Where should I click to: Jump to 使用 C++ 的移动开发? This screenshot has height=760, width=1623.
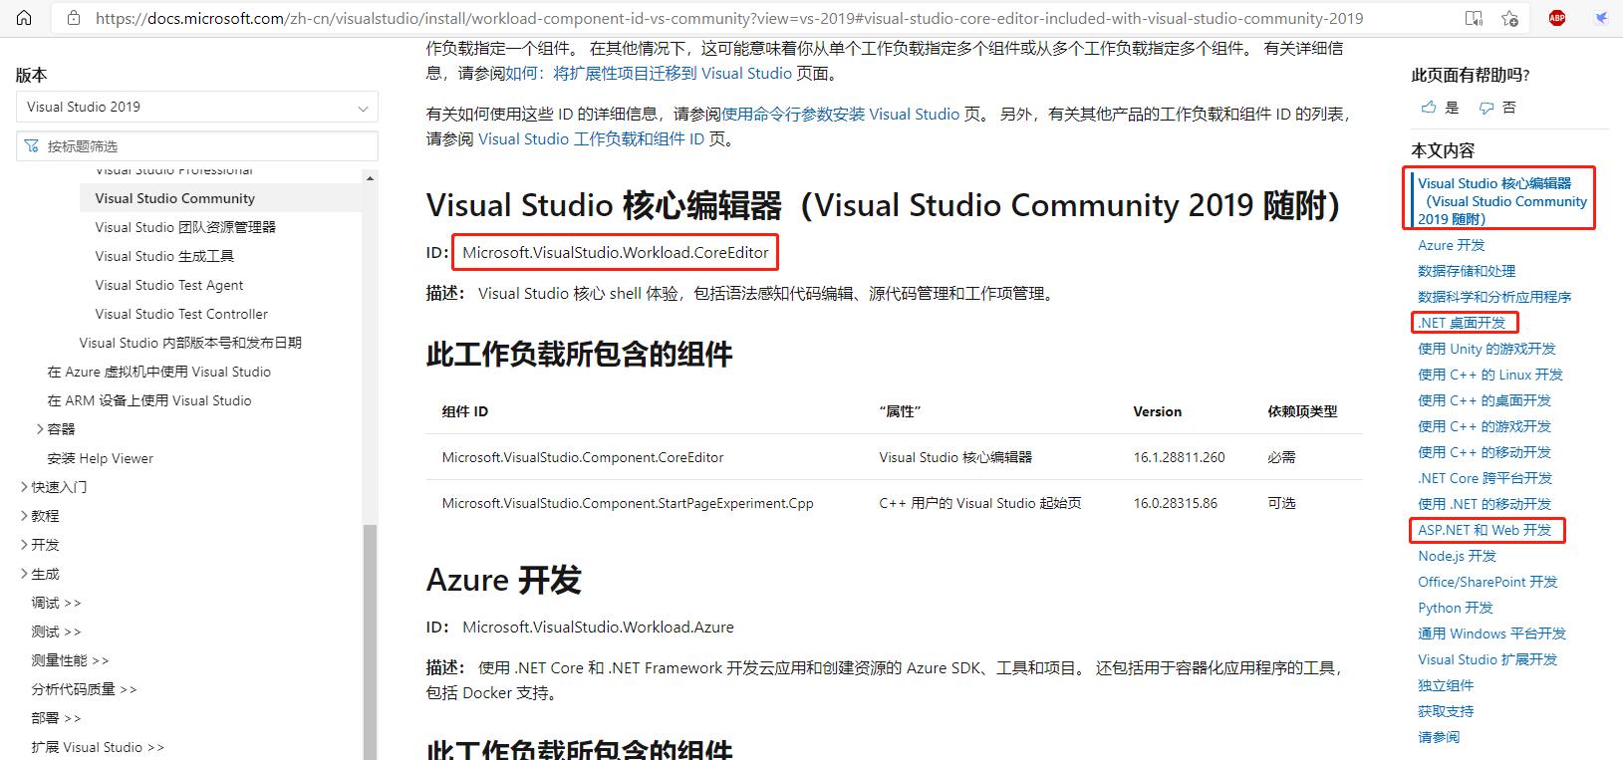pos(1485,452)
